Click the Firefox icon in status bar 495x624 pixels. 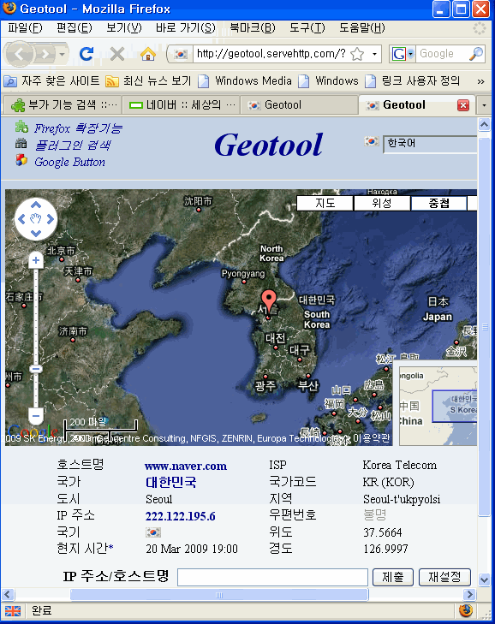click(x=465, y=610)
